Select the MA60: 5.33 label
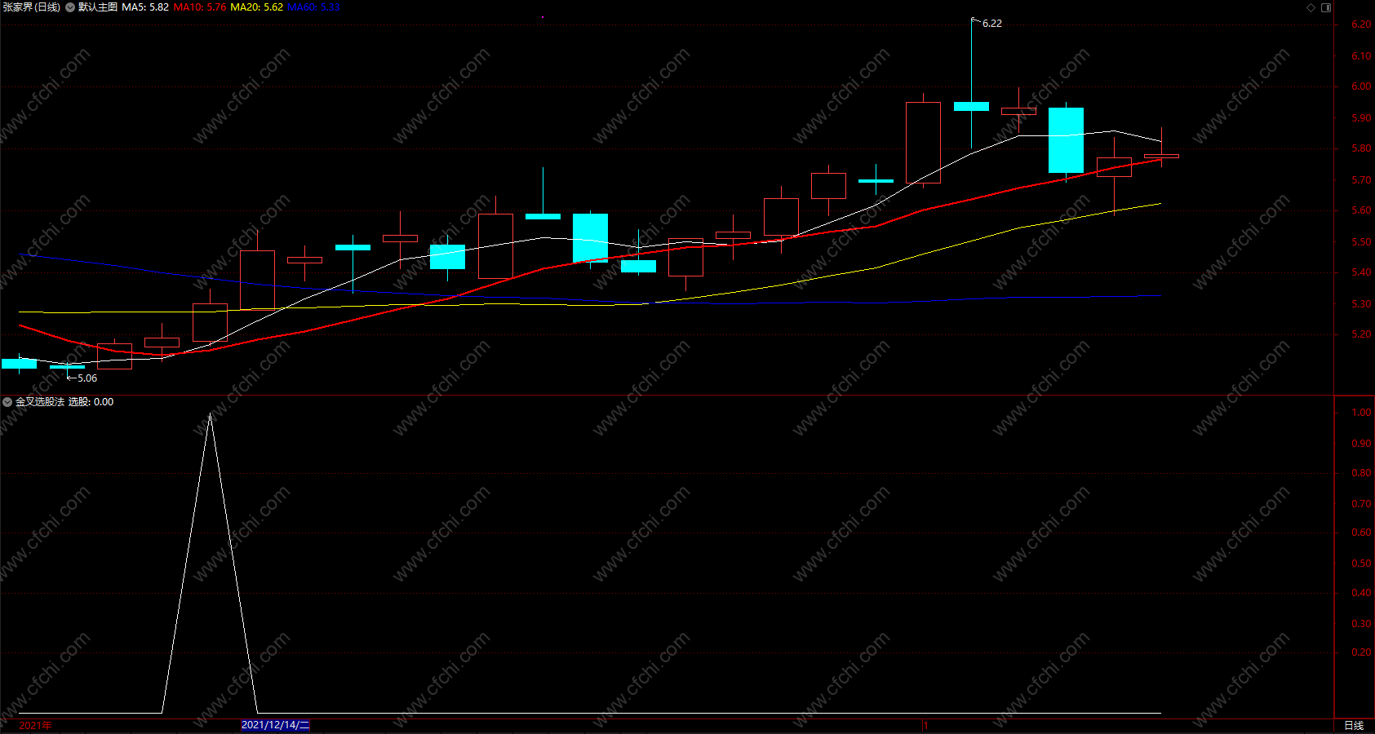This screenshot has width=1375, height=734. (313, 7)
